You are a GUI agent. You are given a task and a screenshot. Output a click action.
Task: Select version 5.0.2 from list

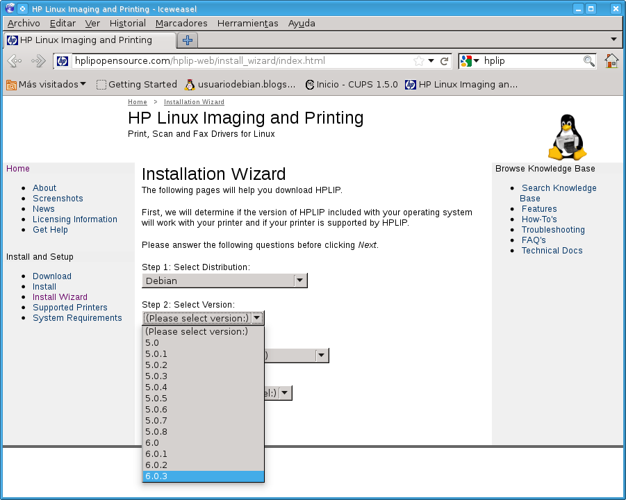203,365
